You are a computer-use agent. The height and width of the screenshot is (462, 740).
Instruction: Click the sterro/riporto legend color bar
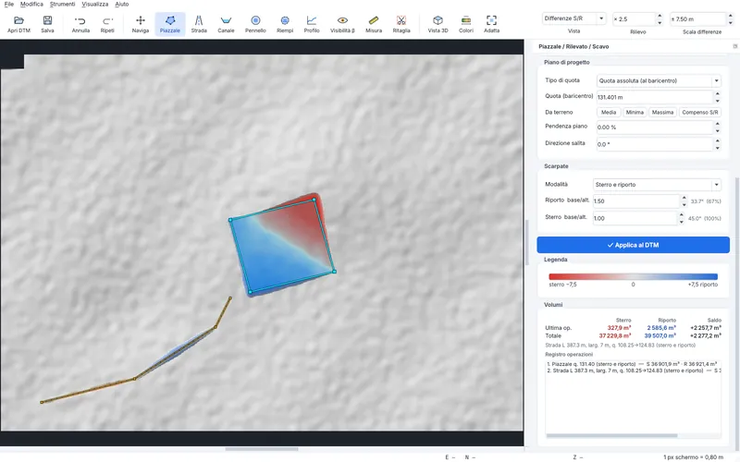633,276
